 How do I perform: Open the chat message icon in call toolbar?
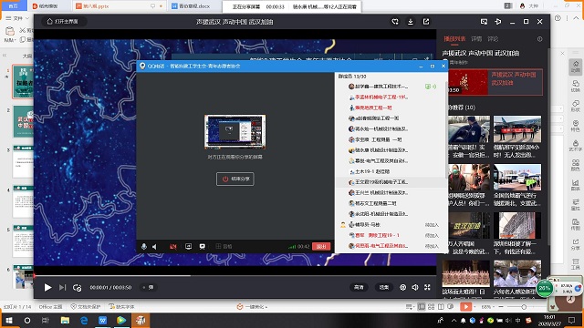click(x=203, y=247)
